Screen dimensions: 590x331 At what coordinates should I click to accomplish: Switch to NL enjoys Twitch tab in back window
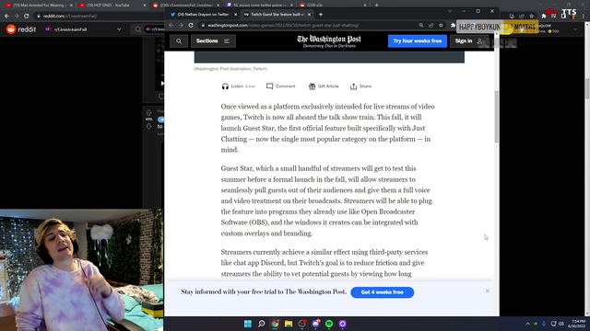coord(260,6)
